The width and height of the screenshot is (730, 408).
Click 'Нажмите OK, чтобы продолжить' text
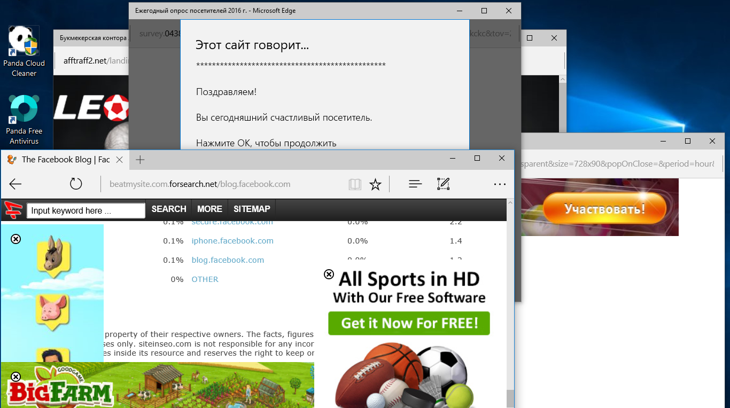[266, 143]
